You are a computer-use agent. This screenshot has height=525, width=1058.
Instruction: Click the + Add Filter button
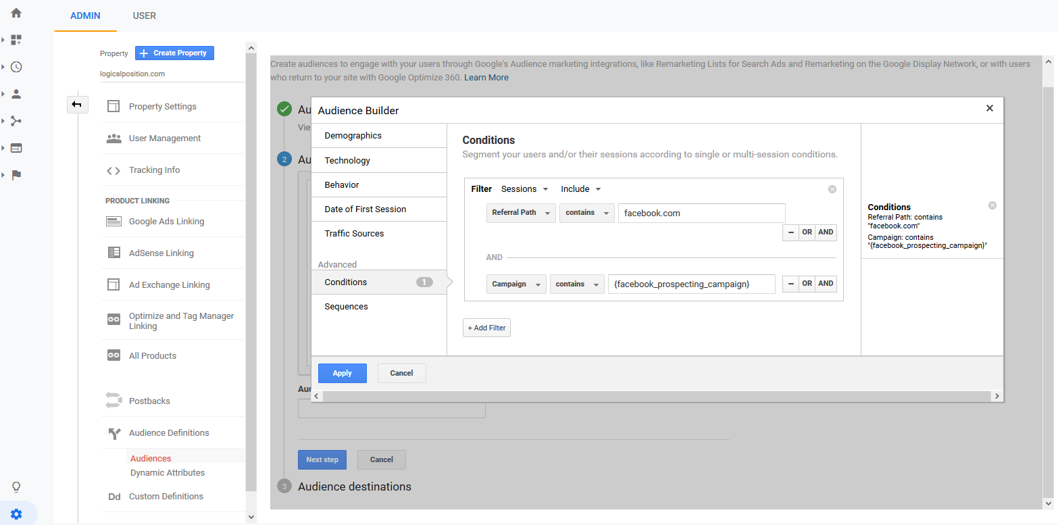coord(486,328)
